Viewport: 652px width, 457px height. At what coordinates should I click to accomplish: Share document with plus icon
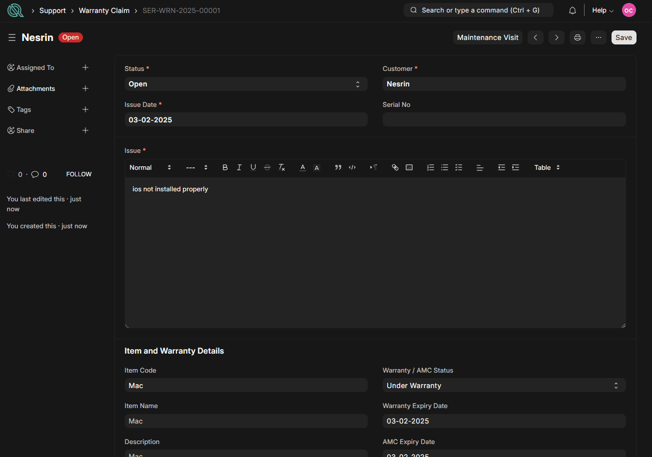85,130
